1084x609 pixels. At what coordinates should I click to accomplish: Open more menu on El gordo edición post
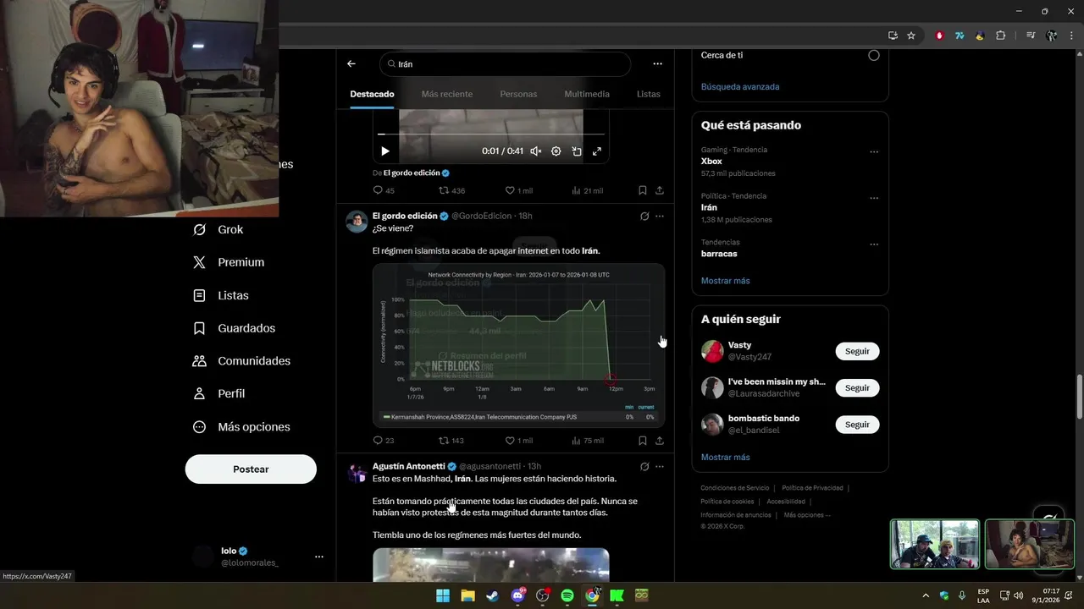tap(660, 217)
